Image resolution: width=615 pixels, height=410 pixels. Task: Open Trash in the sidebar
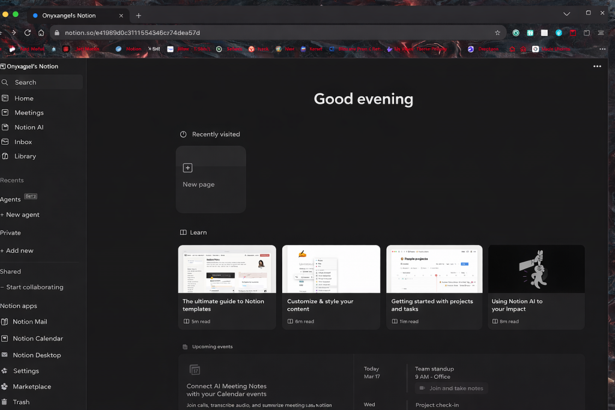(x=21, y=402)
